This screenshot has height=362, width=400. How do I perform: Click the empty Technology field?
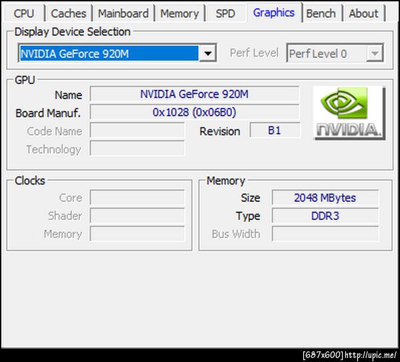(137, 149)
